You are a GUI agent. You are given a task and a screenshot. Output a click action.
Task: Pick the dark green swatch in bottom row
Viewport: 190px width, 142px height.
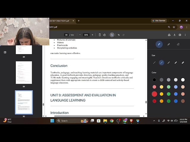pos(169,101)
